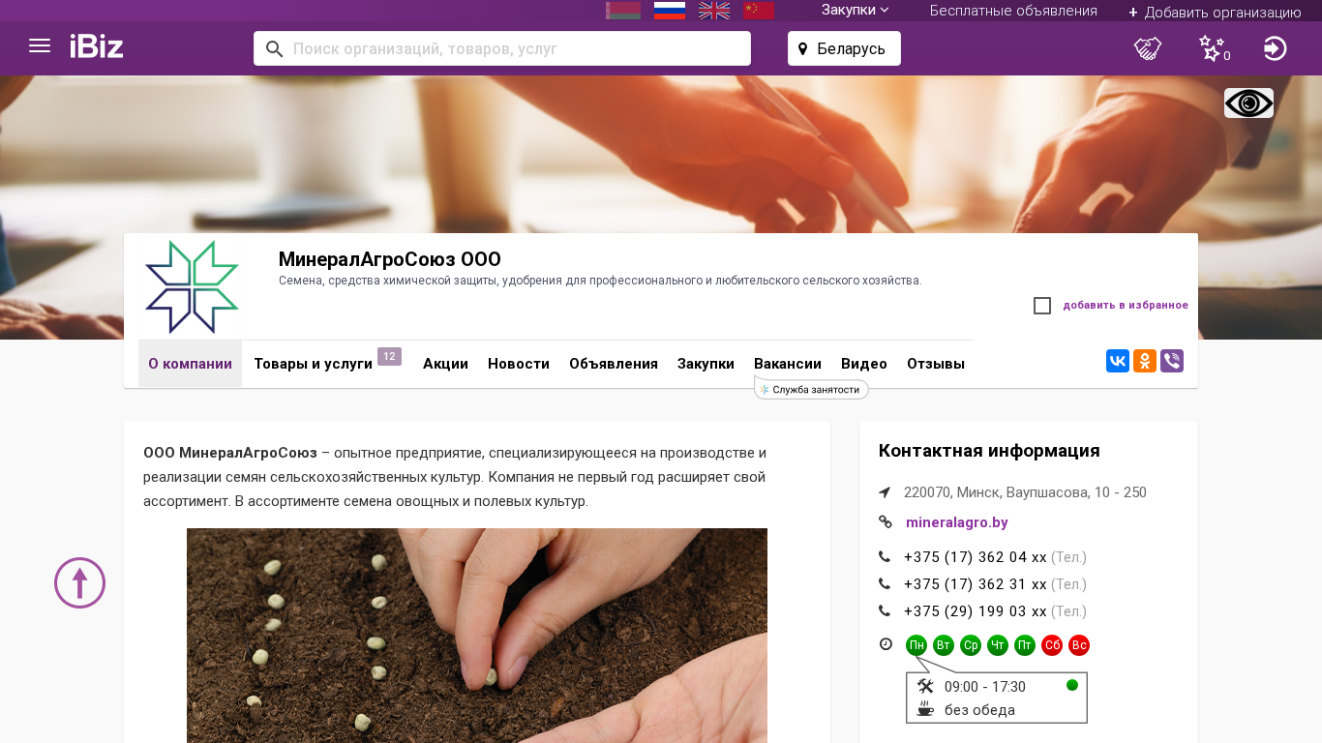
Task: Switch to 'Товары и услуги' tab
Action: (313, 364)
